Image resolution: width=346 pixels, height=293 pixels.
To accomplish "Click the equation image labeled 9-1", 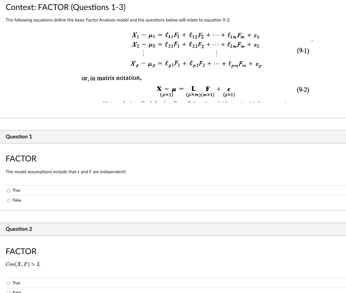I will [196, 50].
